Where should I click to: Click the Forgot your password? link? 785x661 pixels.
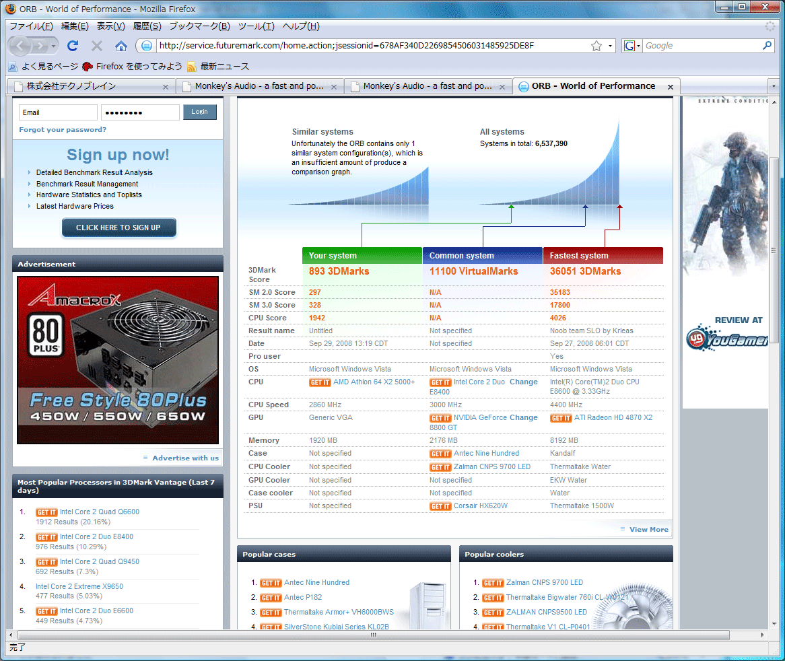click(63, 130)
